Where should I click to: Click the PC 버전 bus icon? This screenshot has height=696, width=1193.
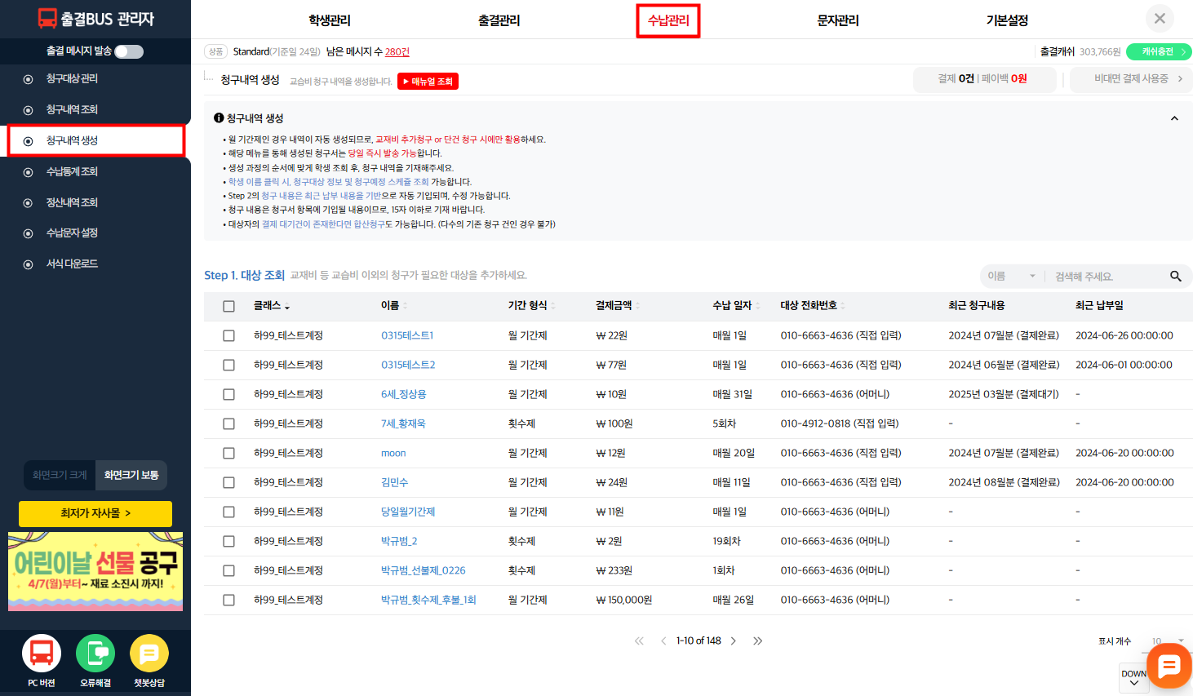click(42, 654)
